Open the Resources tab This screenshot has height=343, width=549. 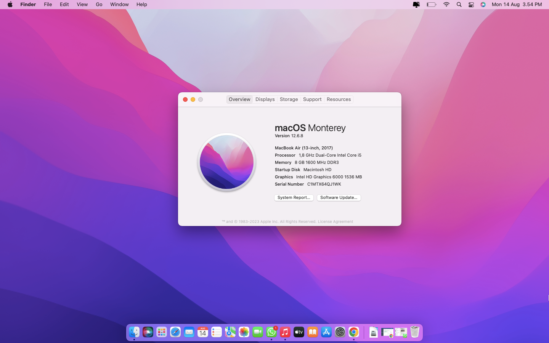click(339, 99)
